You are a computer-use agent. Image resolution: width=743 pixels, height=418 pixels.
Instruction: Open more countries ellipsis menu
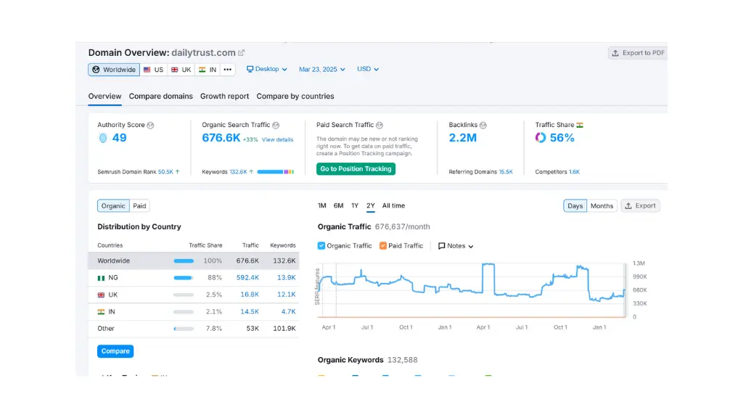[x=228, y=70]
